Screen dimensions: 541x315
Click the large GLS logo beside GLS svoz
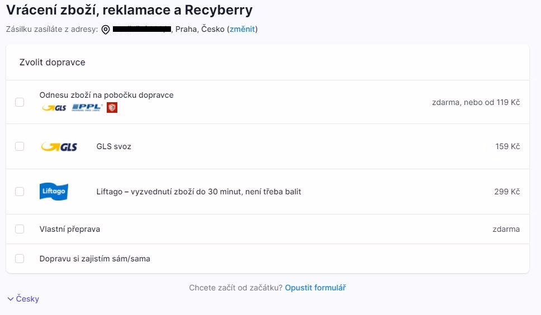[x=59, y=147]
